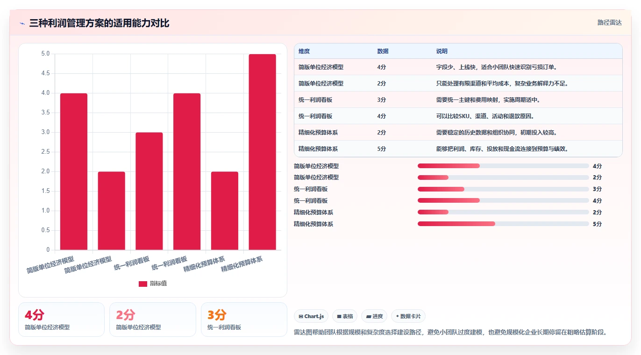This screenshot has width=641, height=355.
Task: Click the 5分 progress bar for 精细化预算体系
Action: tap(503, 224)
